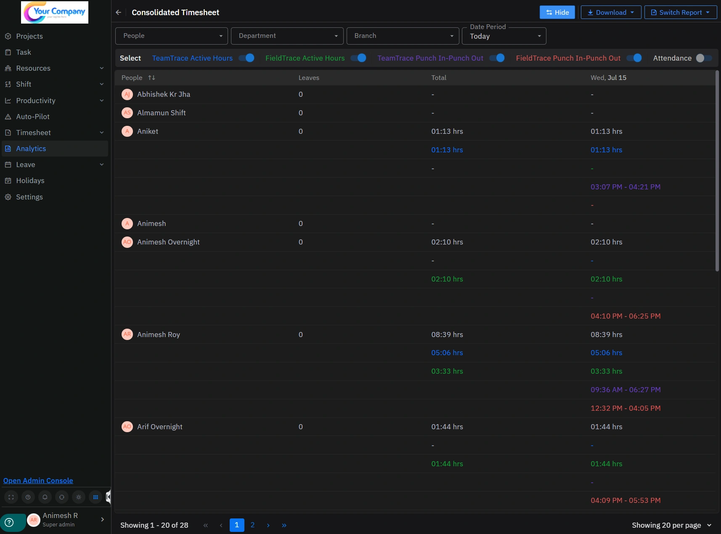Go to the previous page of results
The width and height of the screenshot is (721, 534).
[221, 525]
